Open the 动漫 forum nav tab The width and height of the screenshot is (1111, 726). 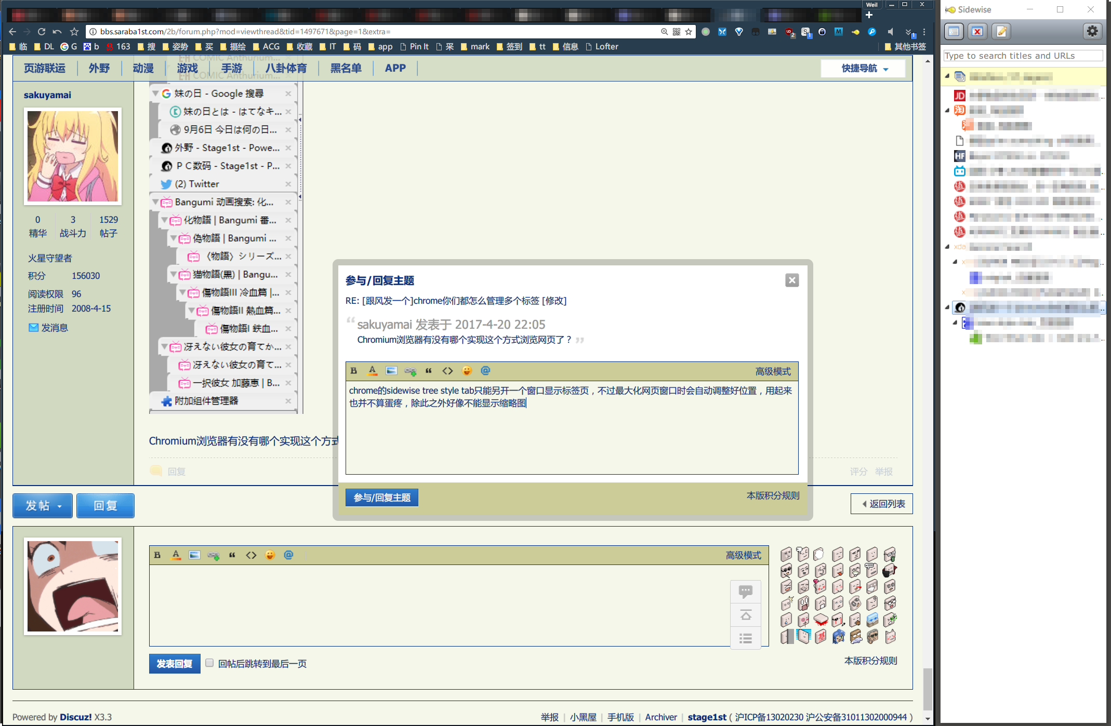[x=143, y=69]
